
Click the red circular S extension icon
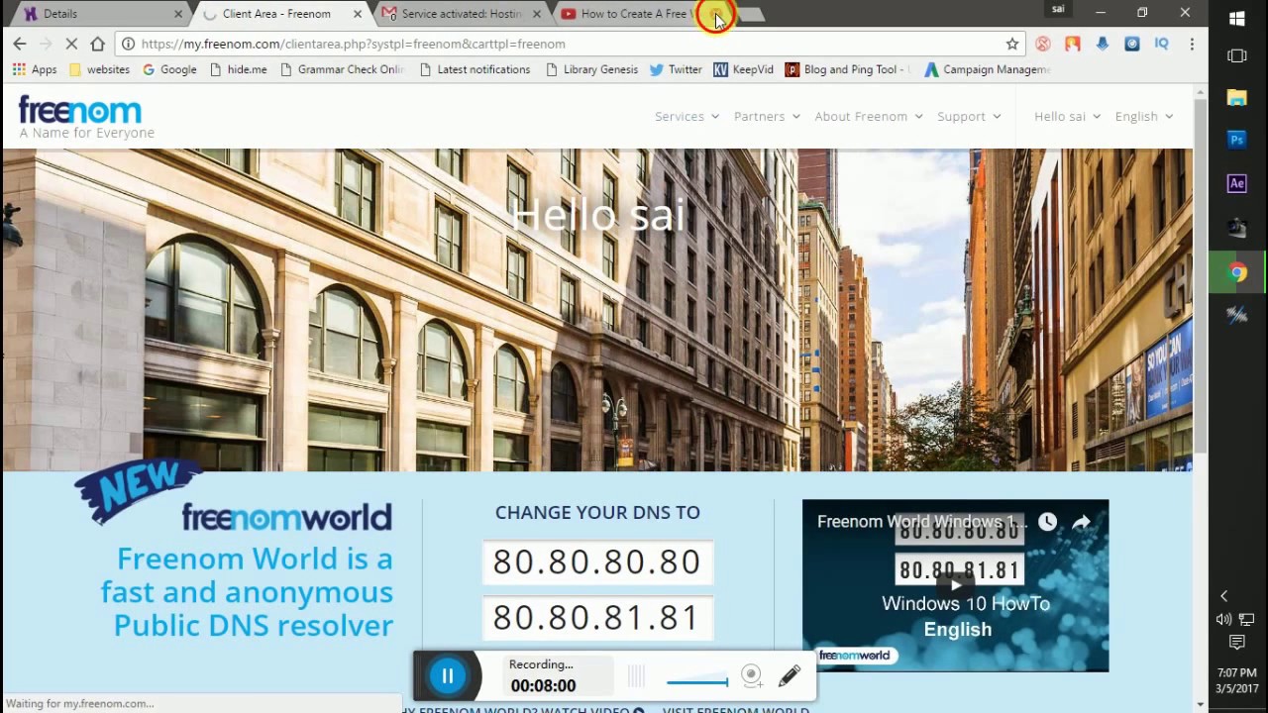tap(1042, 44)
